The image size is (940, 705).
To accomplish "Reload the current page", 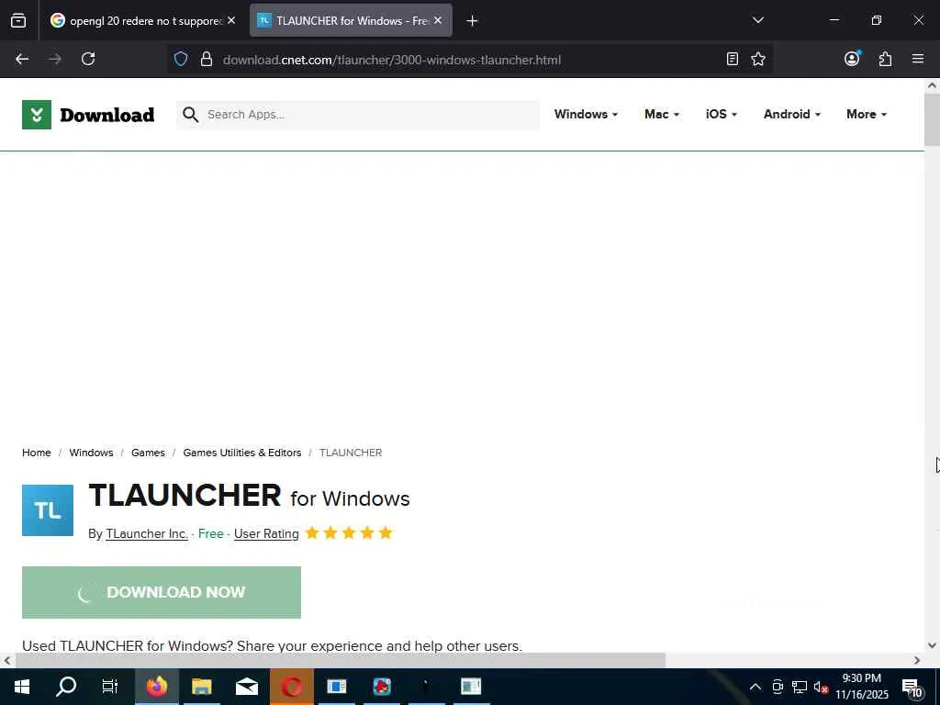I will tap(88, 59).
